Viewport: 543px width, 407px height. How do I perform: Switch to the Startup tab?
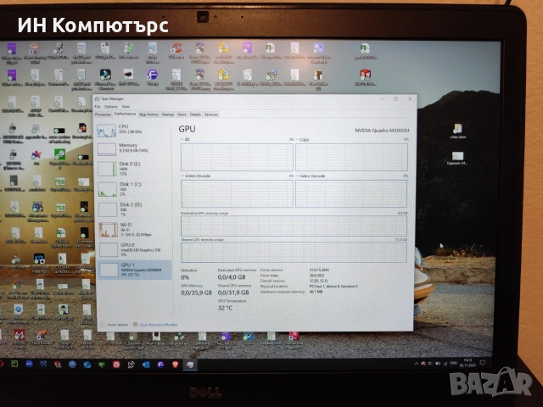pos(168,114)
